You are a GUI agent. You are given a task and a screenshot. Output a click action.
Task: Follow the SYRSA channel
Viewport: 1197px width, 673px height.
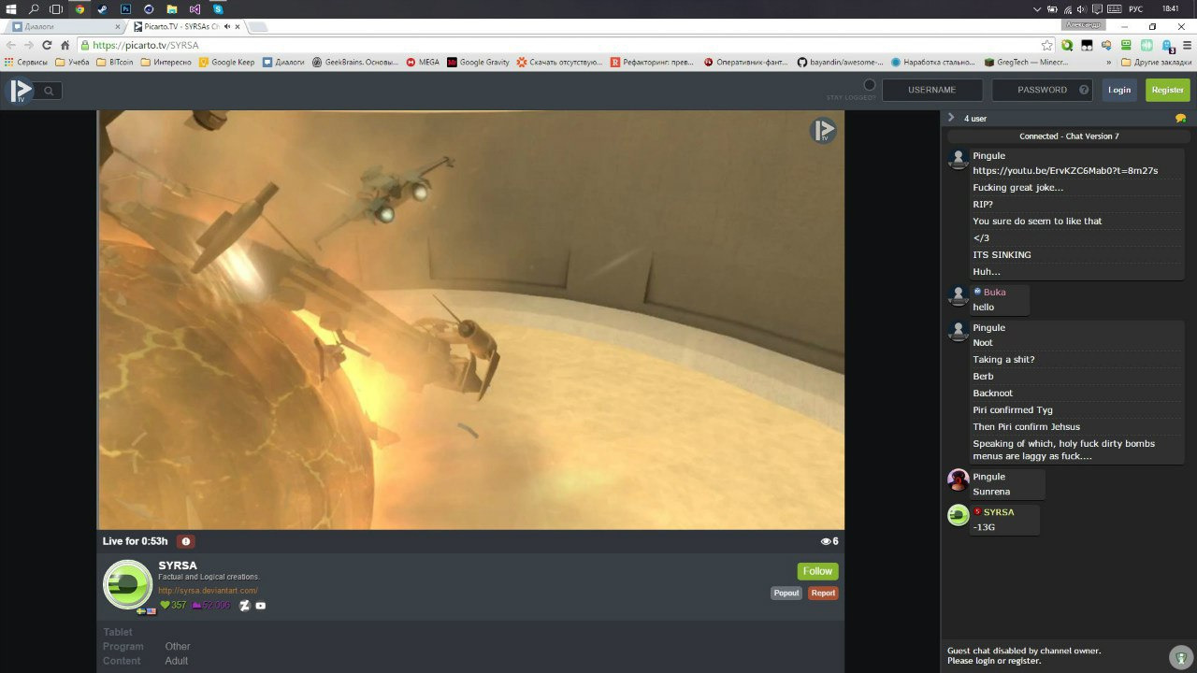(x=817, y=571)
